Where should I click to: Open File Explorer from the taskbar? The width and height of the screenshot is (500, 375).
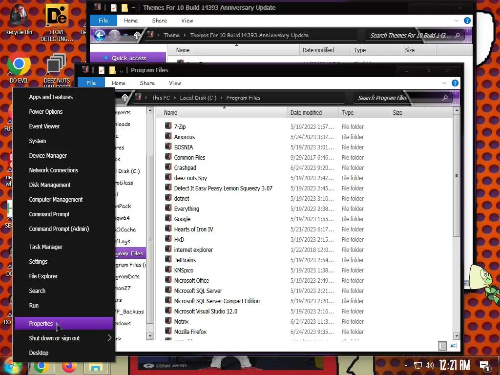point(96,366)
